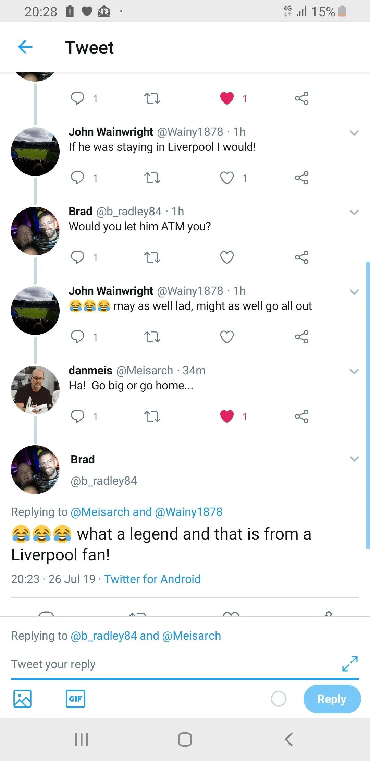Retweet John Wainwright's Liverpool reply

(152, 178)
